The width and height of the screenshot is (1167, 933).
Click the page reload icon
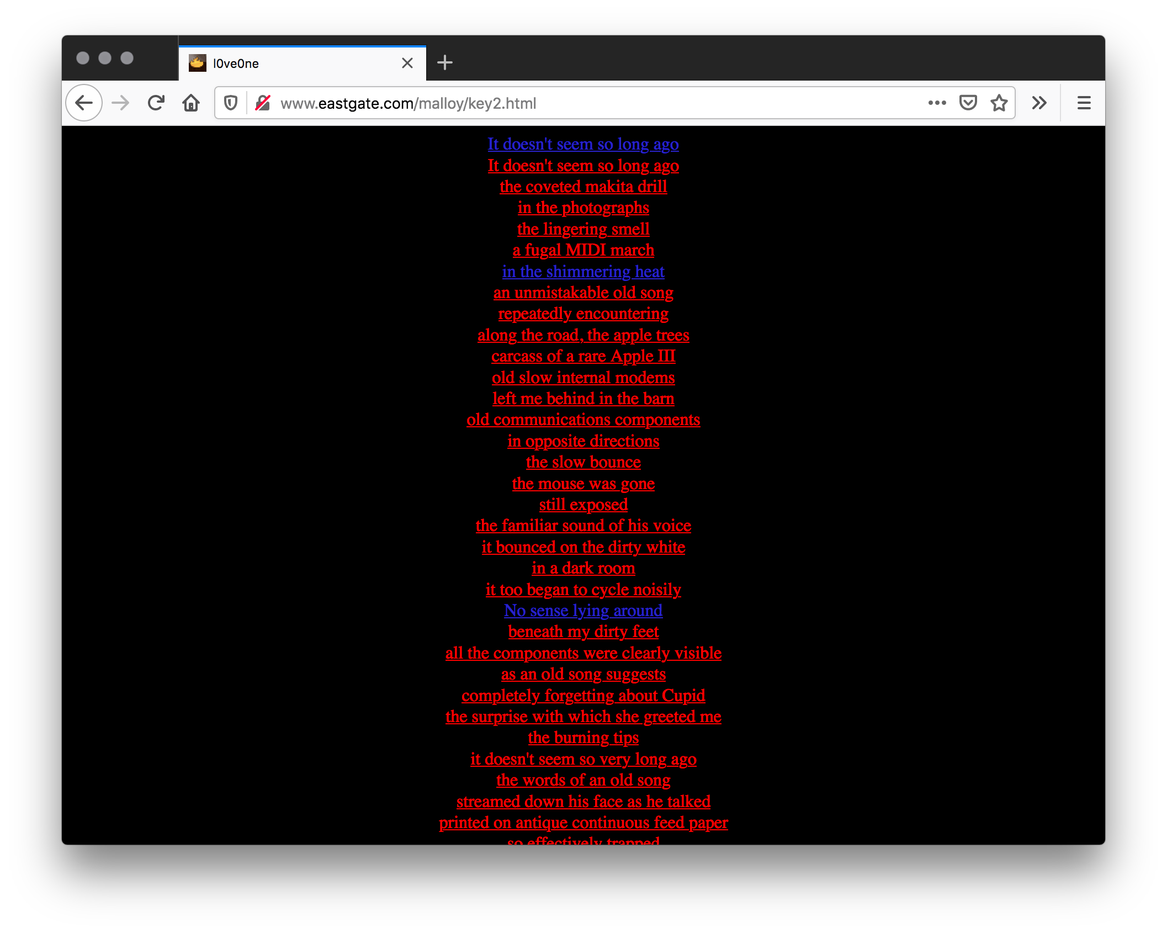click(155, 103)
